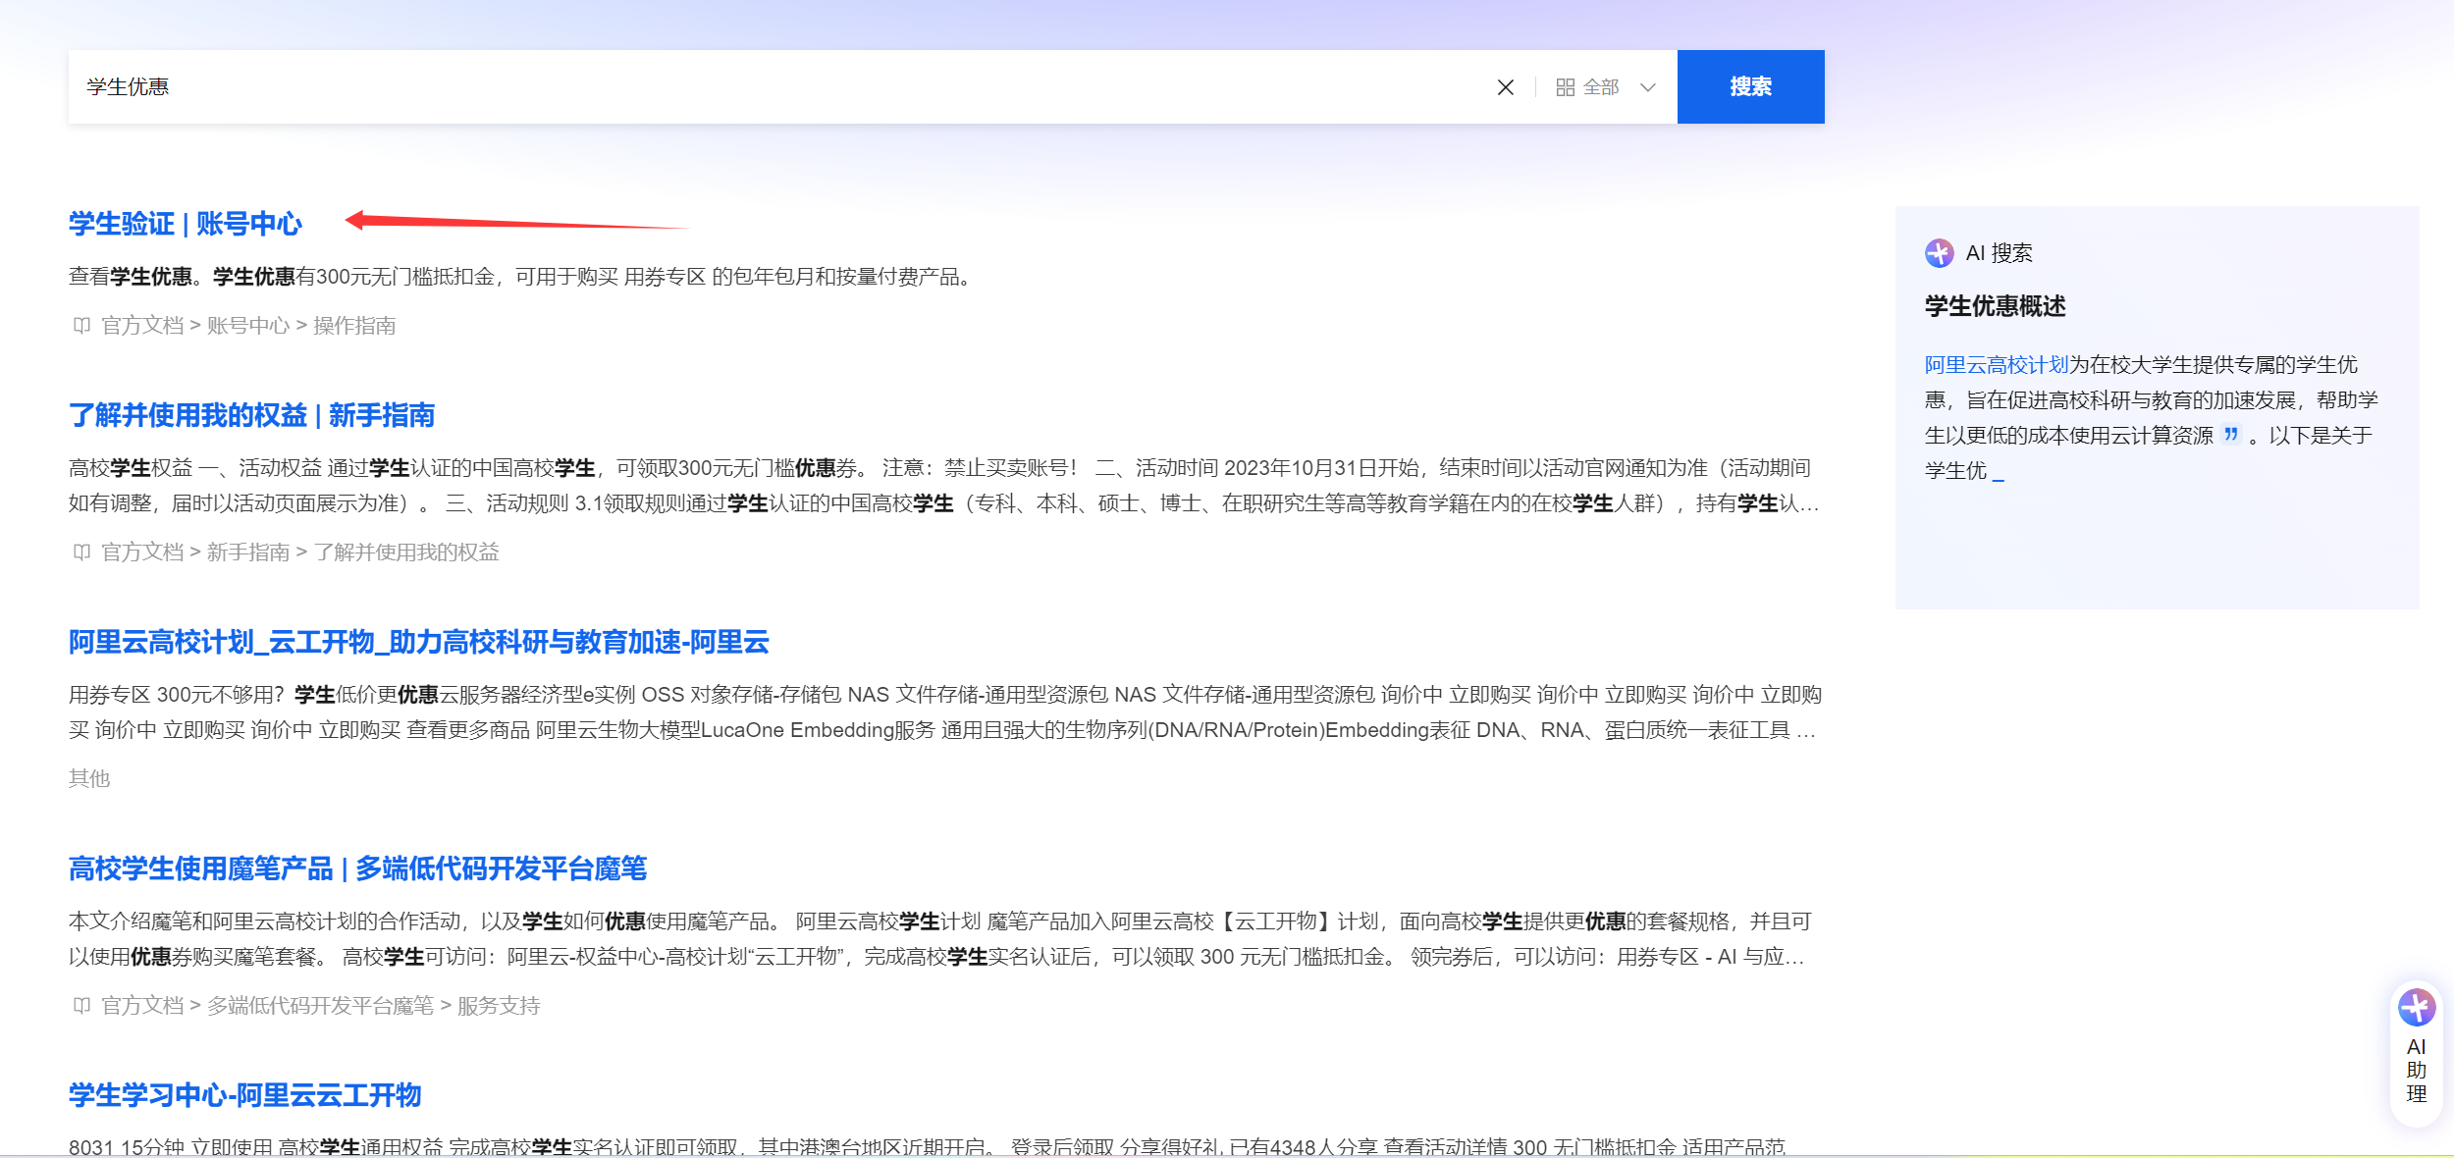Click 账号中心 breadcrumb under first result

(x=247, y=326)
